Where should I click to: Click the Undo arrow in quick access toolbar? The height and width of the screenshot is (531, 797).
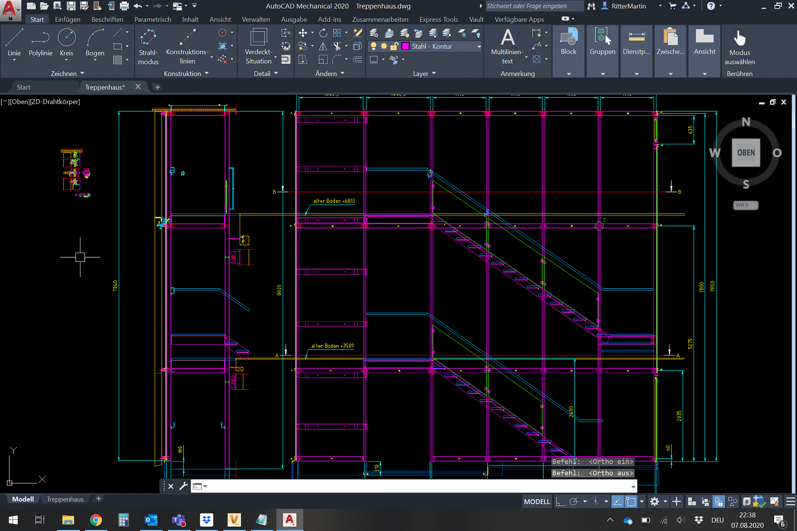[x=138, y=6]
